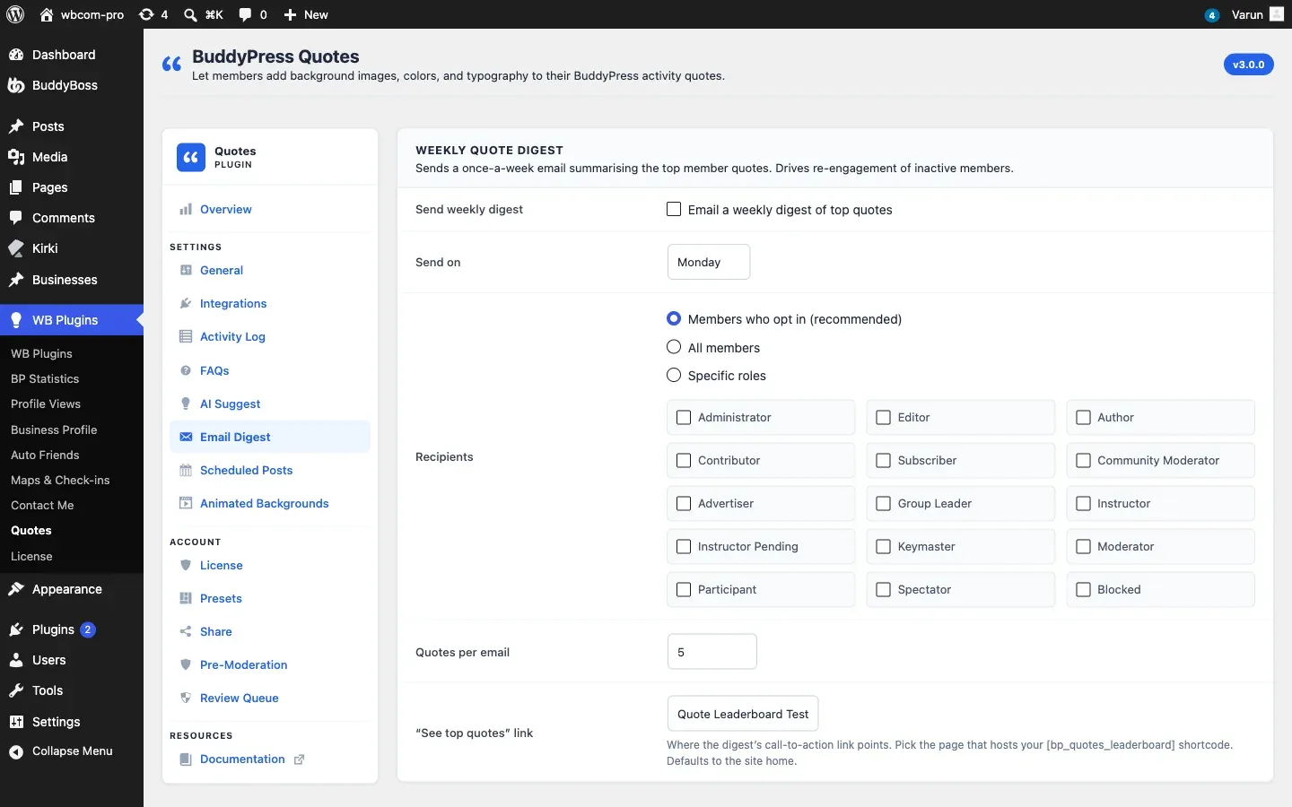Click the WordPress logo icon
1292x807 pixels.
[15, 14]
